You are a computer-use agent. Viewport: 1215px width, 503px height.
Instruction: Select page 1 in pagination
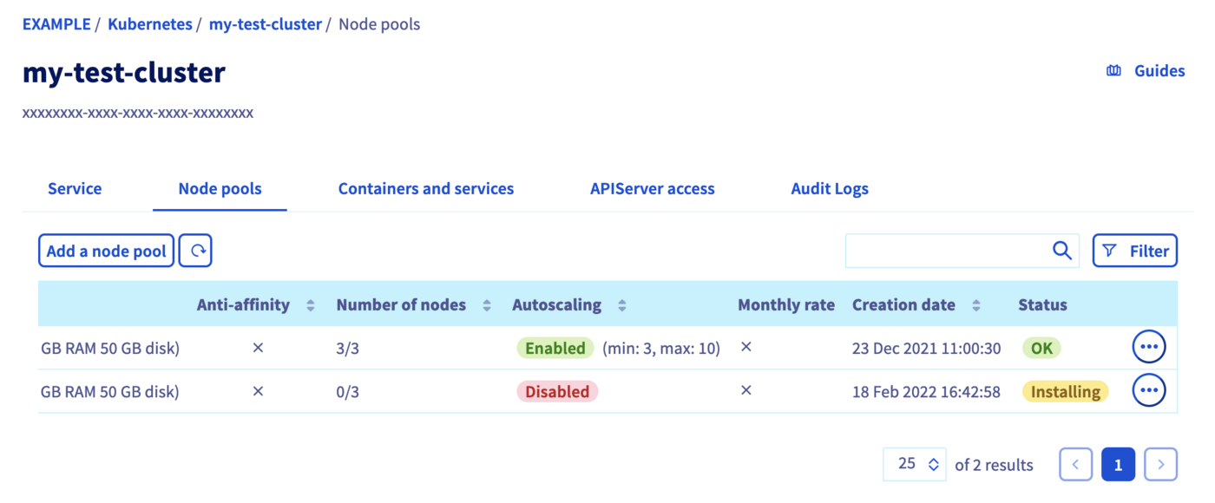(1118, 464)
